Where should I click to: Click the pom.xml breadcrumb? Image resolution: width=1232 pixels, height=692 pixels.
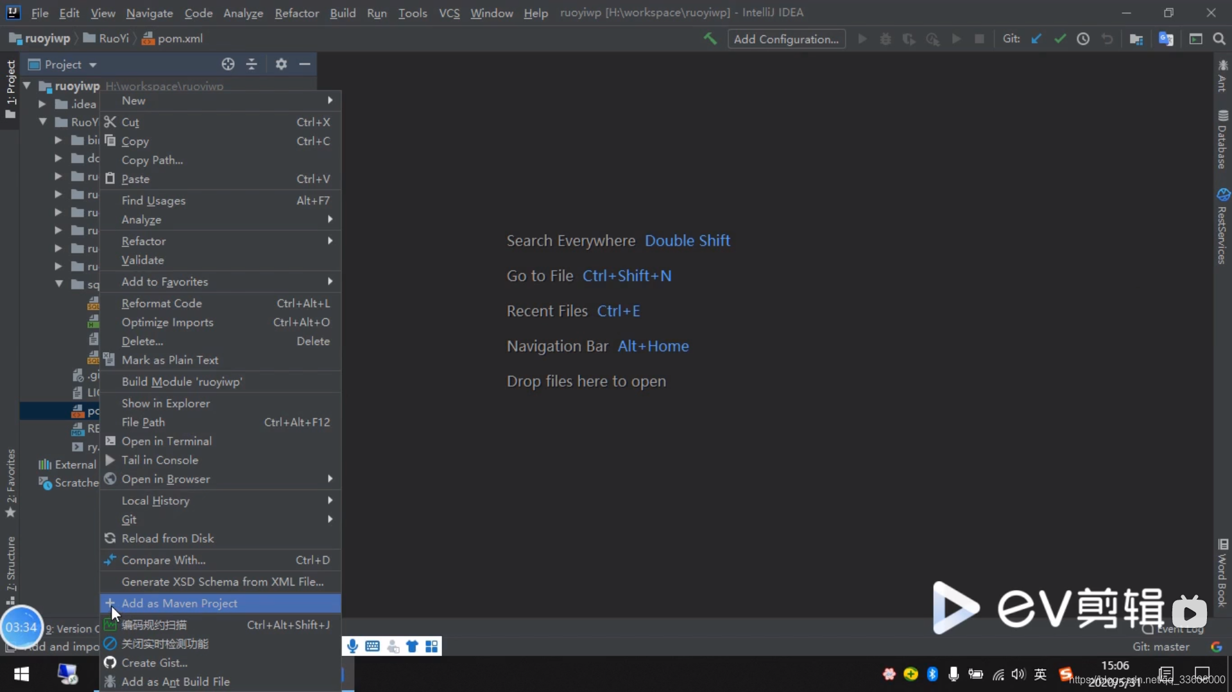(x=172, y=38)
